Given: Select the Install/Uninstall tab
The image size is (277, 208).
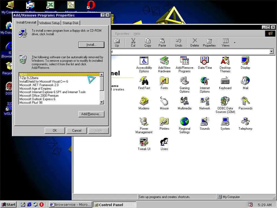Looking at the screenshot, I should pos(26,22).
